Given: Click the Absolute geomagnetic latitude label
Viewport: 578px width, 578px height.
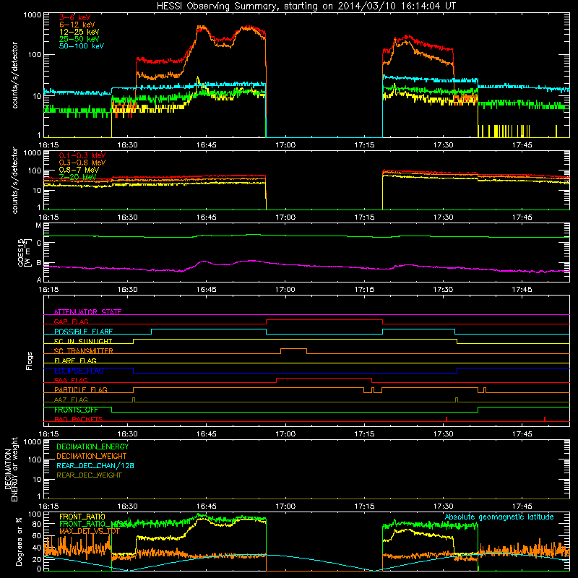Looking at the screenshot, I should pos(499,517).
